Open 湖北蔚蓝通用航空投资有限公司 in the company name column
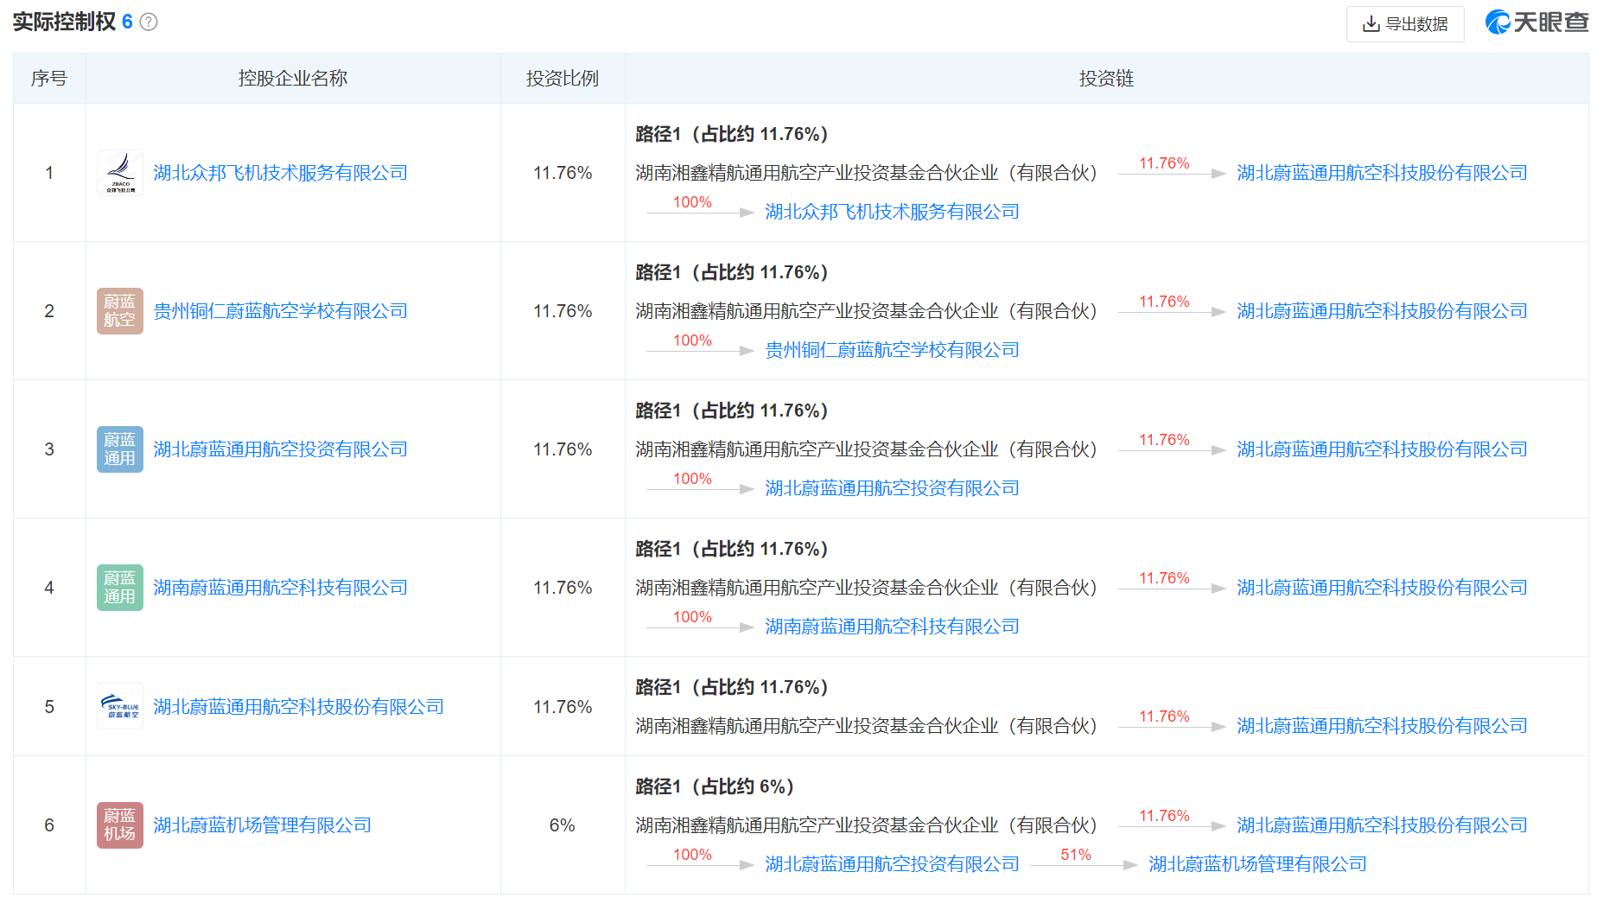 click(x=280, y=449)
